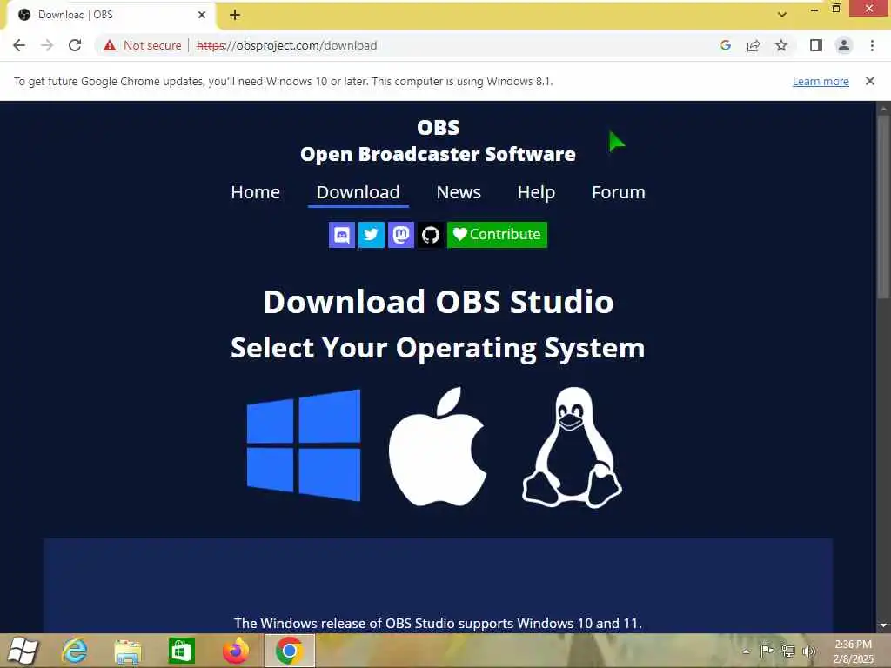The width and height of the screenshot is (891, 668).
Task: Click the green Contribute button
Action: [497, 235]
